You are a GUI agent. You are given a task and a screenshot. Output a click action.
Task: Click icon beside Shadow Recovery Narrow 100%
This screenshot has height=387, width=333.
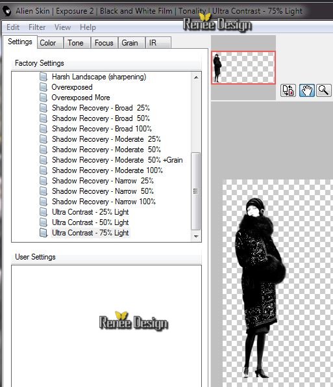pyautogui.click(x=43, y=202)
